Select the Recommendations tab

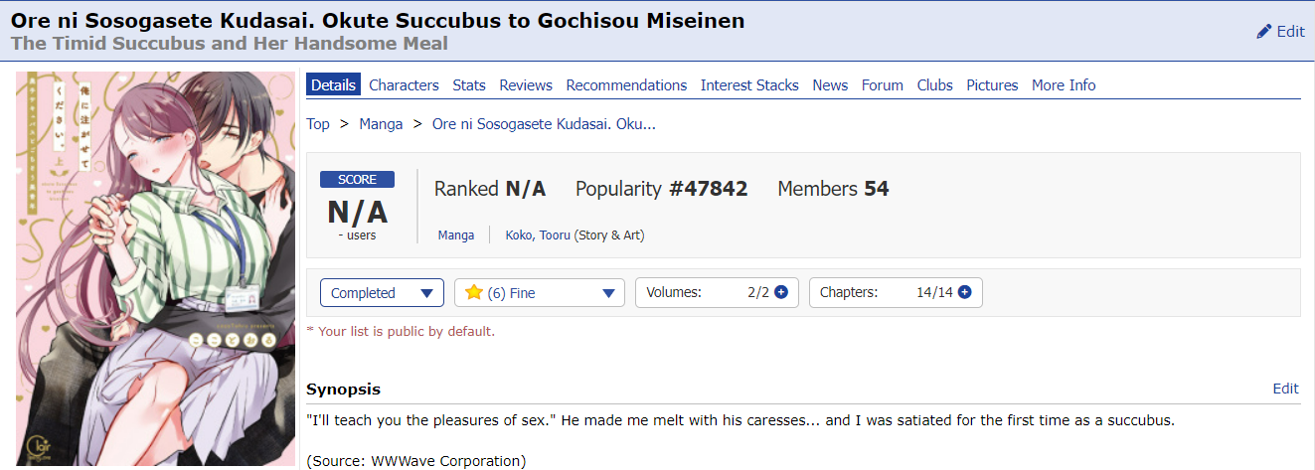point(626,85)
